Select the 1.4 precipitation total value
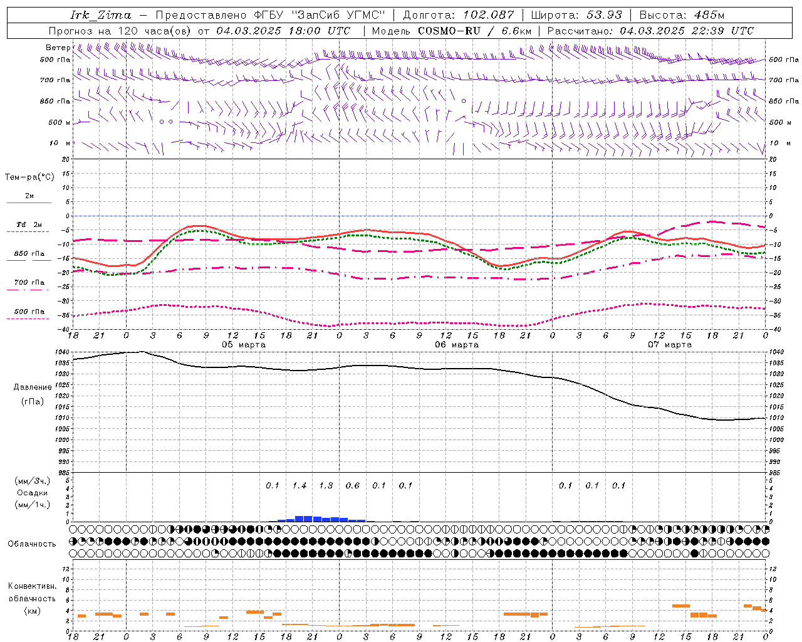 click(x=299, y=485)
